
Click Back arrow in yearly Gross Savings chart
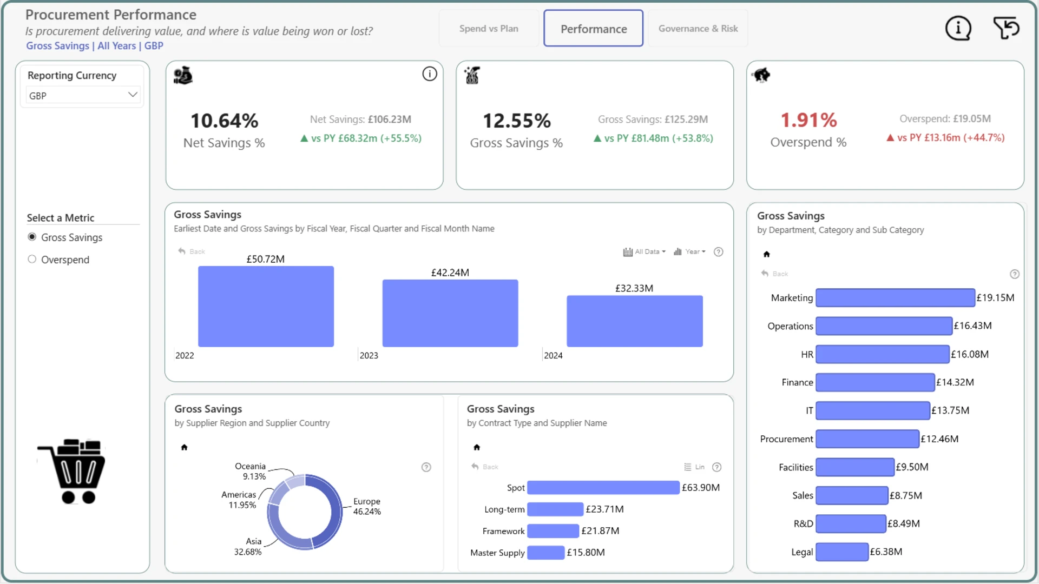tap(192, 251)
